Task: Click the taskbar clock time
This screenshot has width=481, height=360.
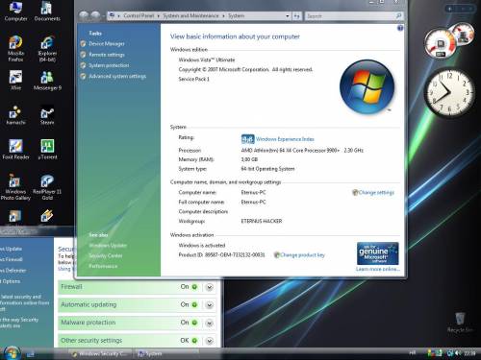Action: (x=469, y=353)
